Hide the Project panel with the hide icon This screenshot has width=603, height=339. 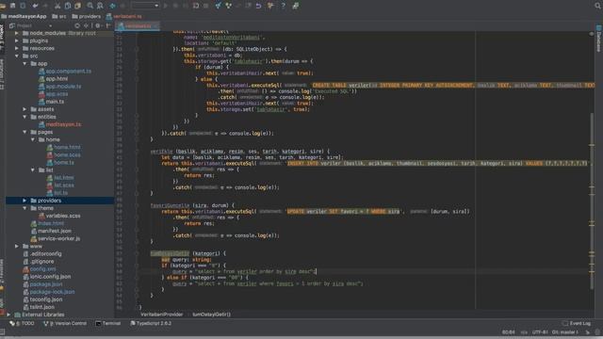click(108, 25)
